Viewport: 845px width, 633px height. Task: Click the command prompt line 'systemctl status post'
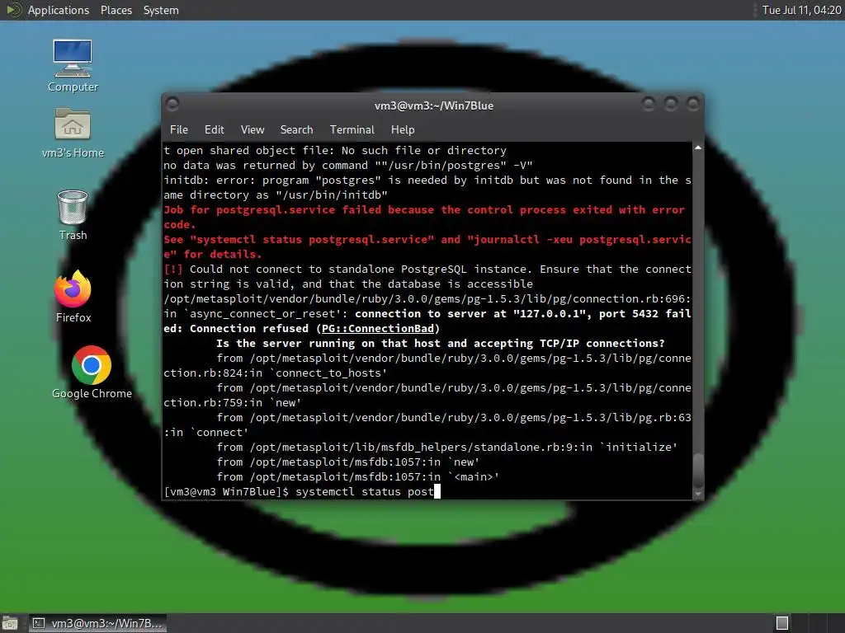point(302,491)
